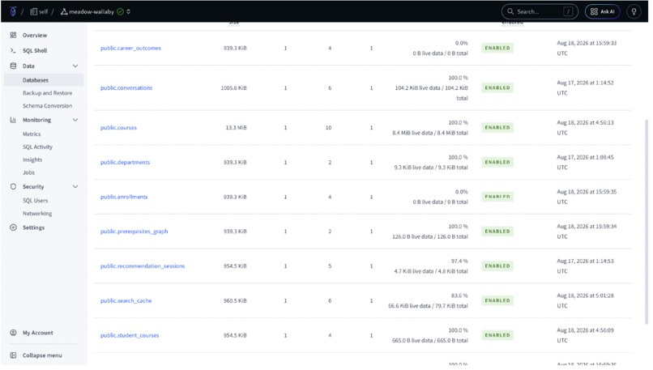
Task: Click the Monitoring chart icon
Action: click(13, 120)
